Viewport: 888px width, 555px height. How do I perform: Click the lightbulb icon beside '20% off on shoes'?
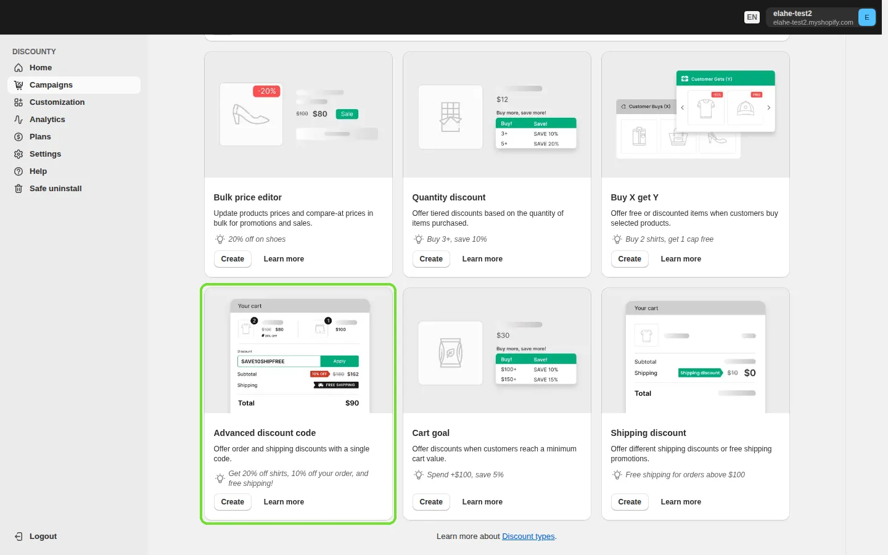[220, 239]
